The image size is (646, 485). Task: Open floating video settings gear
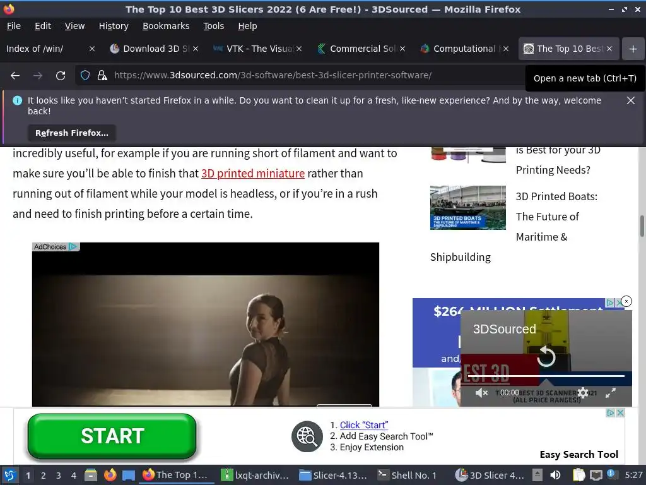click(583, 393)
